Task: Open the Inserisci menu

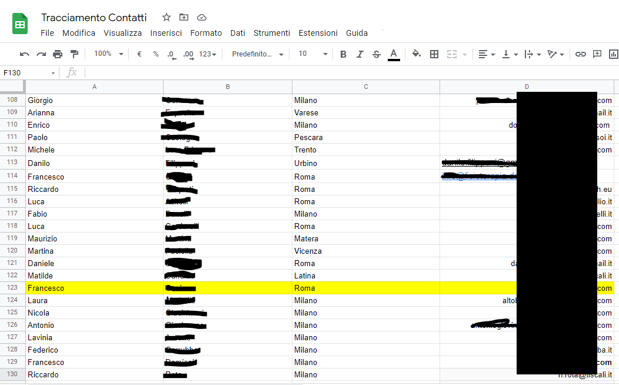Action: point(166,33)
